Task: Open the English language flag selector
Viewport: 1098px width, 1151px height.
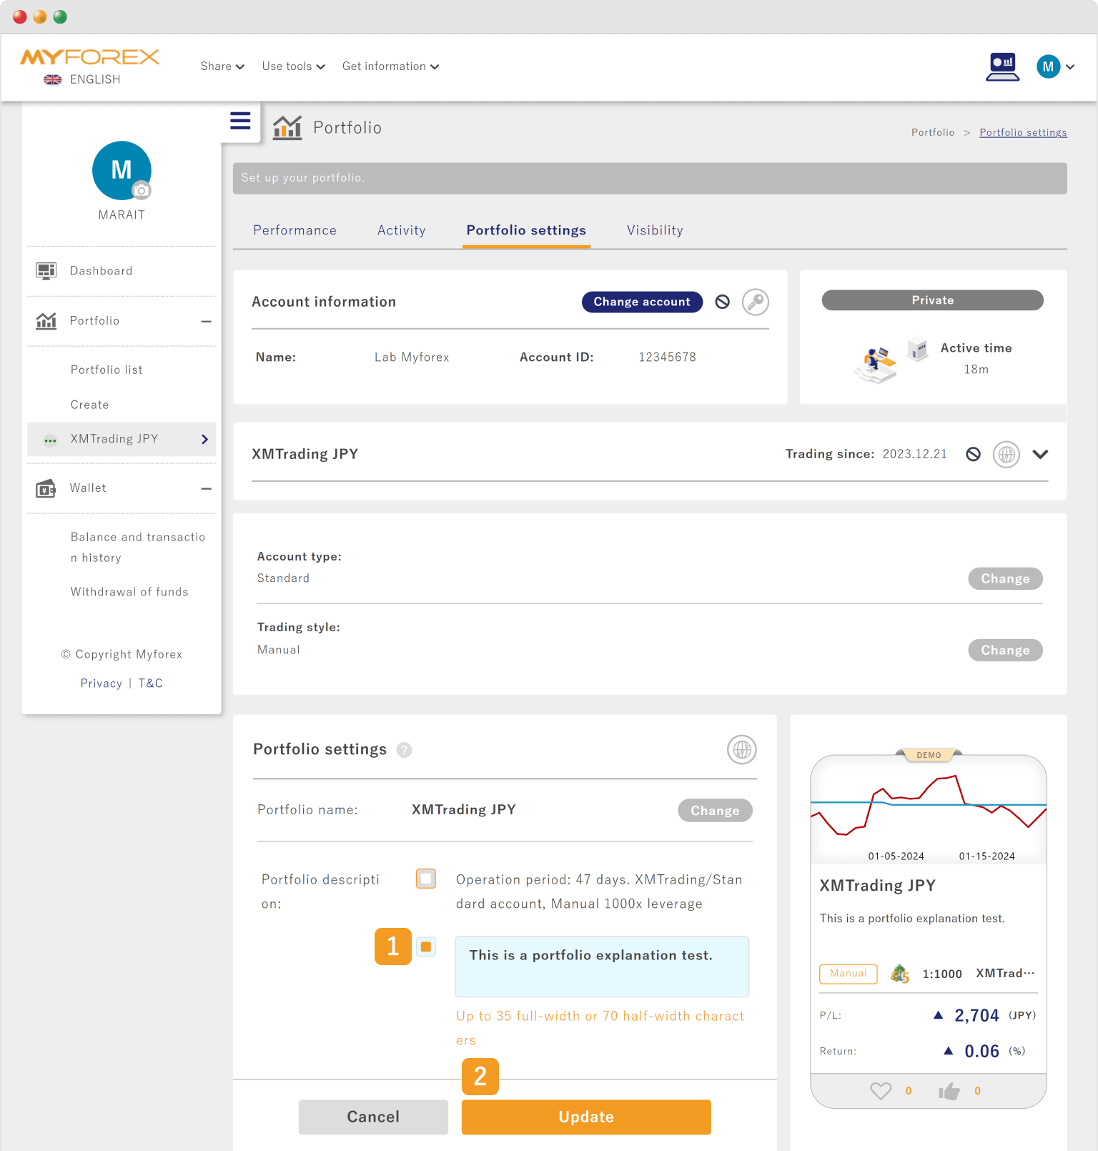Action: [81, 79]
